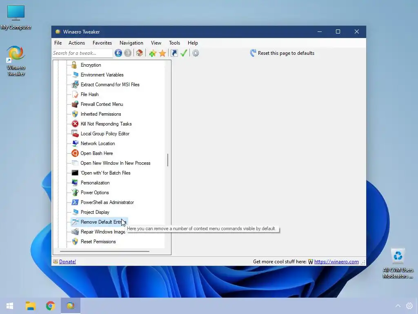The width and height of the screenshot is (418, 314).
Task: Select the Recycle Bin desktop icon
Action: coord(398,263)
